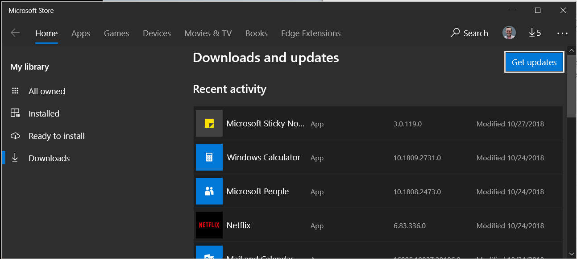
Task: Open the user profile avatar
Action: pos(509,33)
